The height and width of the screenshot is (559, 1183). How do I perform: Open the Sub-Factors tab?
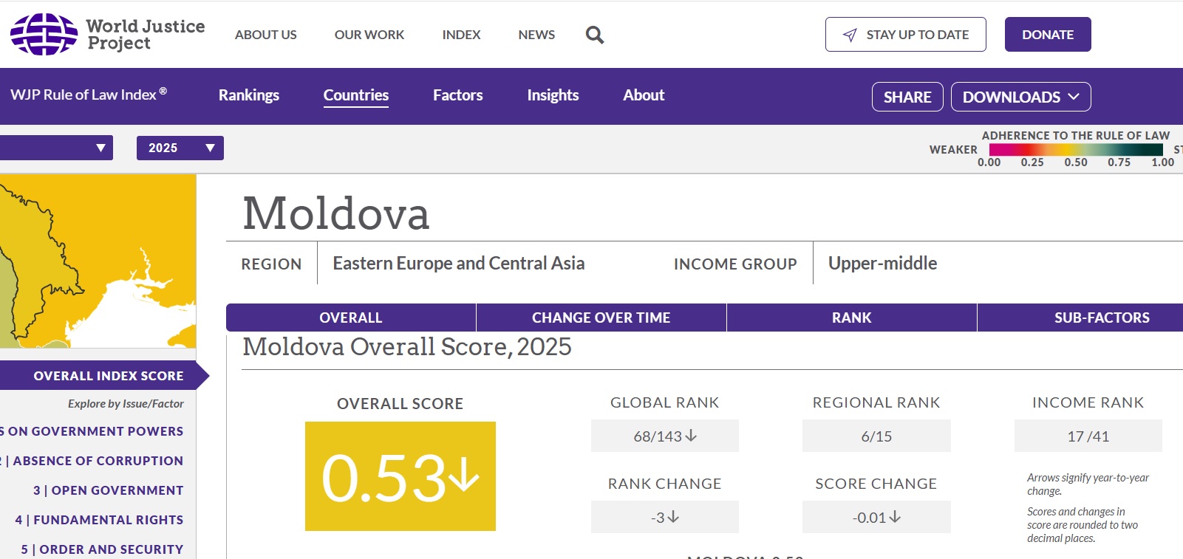pos(1101,318)
